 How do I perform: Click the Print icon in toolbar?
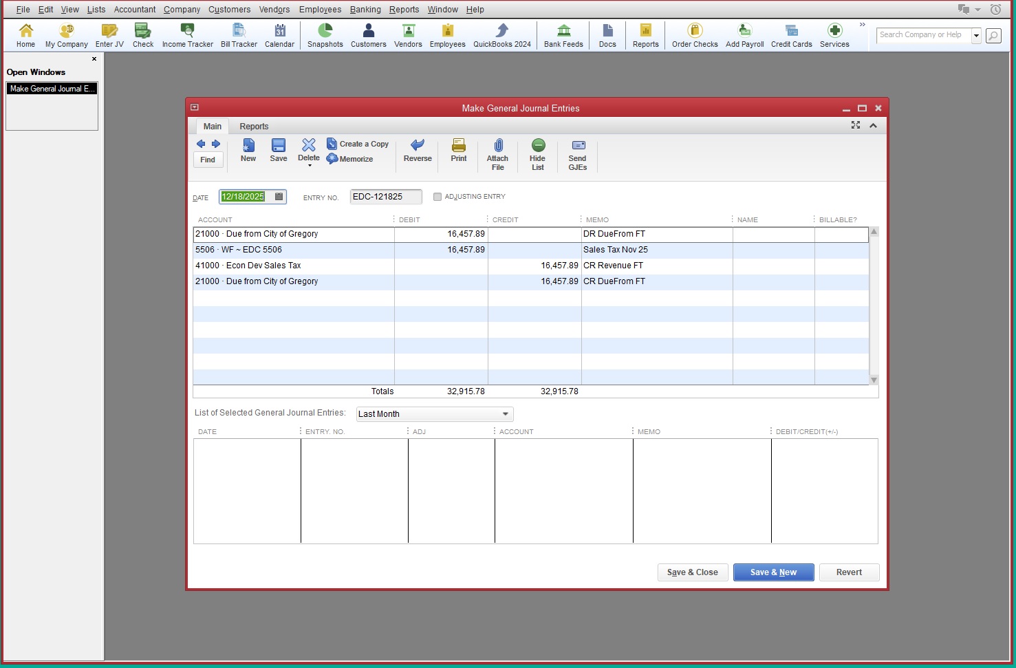[458, 145]
